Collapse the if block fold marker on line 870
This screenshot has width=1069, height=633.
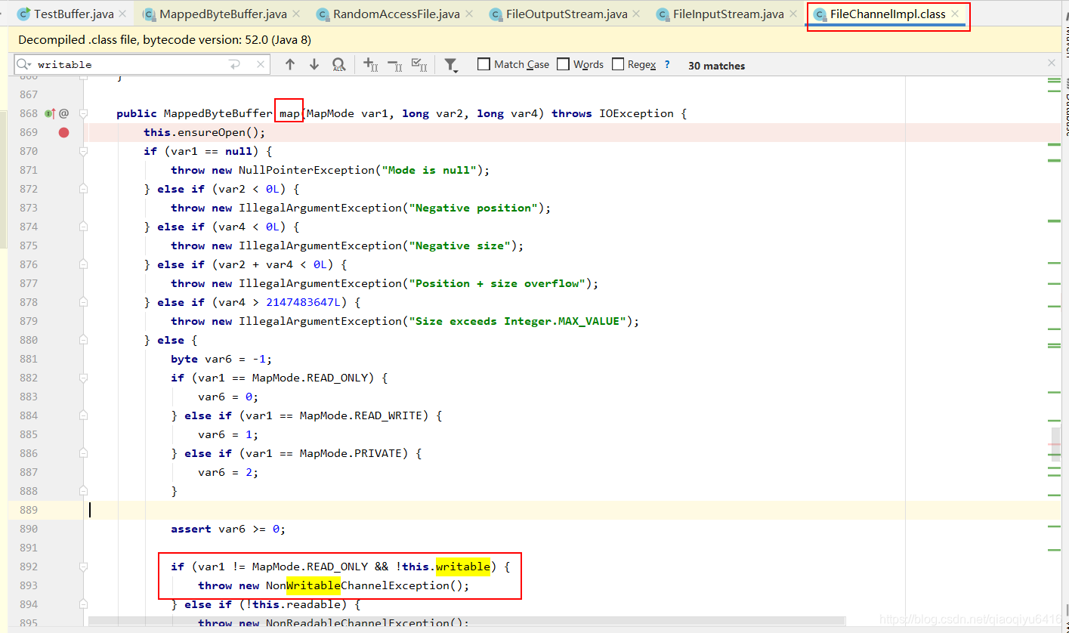click(83, 151)
